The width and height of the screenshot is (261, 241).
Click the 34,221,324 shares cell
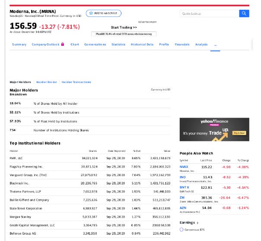point(89,158)
